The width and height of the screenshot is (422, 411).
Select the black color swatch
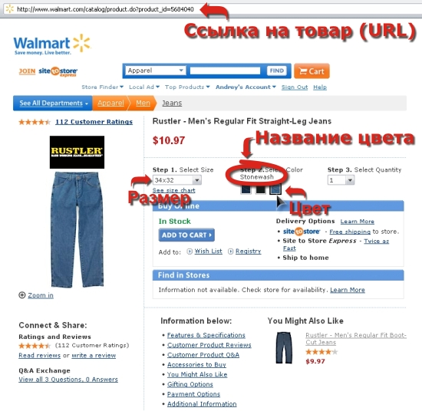pos(260,189)
